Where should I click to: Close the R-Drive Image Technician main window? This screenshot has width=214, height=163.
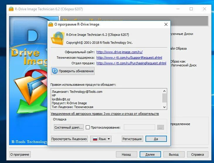(204, 9)
